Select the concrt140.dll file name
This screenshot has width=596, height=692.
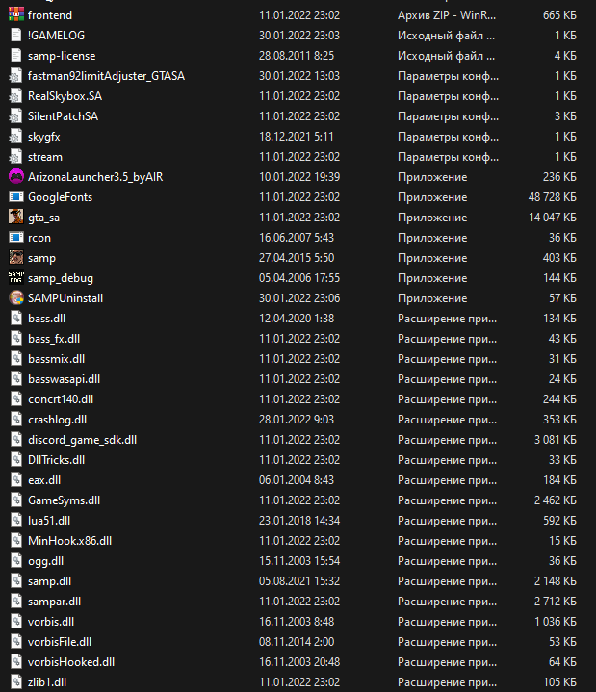point(61,399)
